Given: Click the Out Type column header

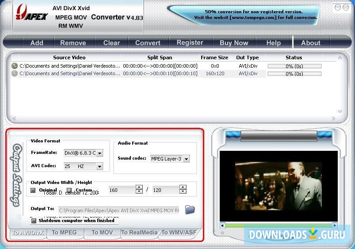Looking at the screenshot, I should [248, 57].
